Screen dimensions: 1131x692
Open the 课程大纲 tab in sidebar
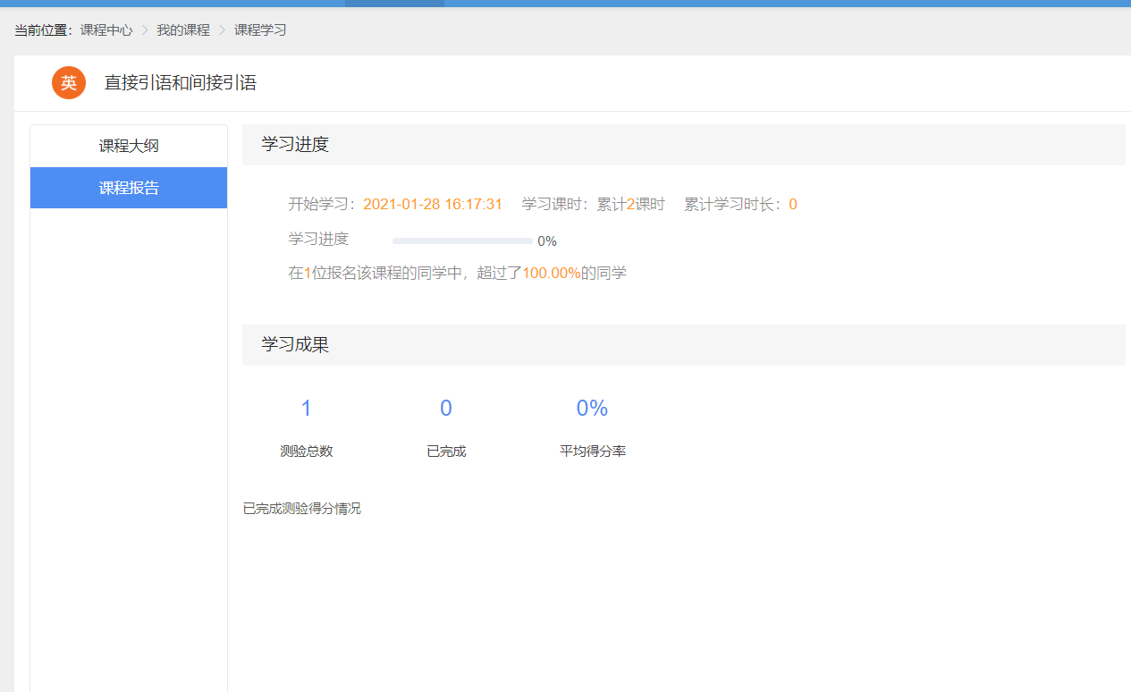[x=129, y=146]
